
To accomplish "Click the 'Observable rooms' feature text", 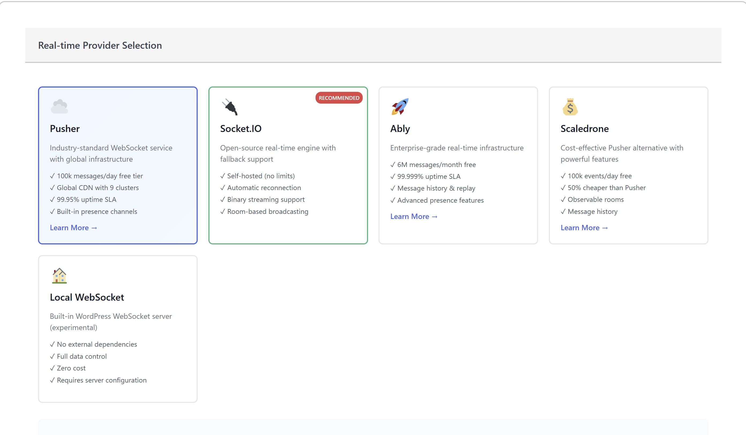I will tap(596, 199).
